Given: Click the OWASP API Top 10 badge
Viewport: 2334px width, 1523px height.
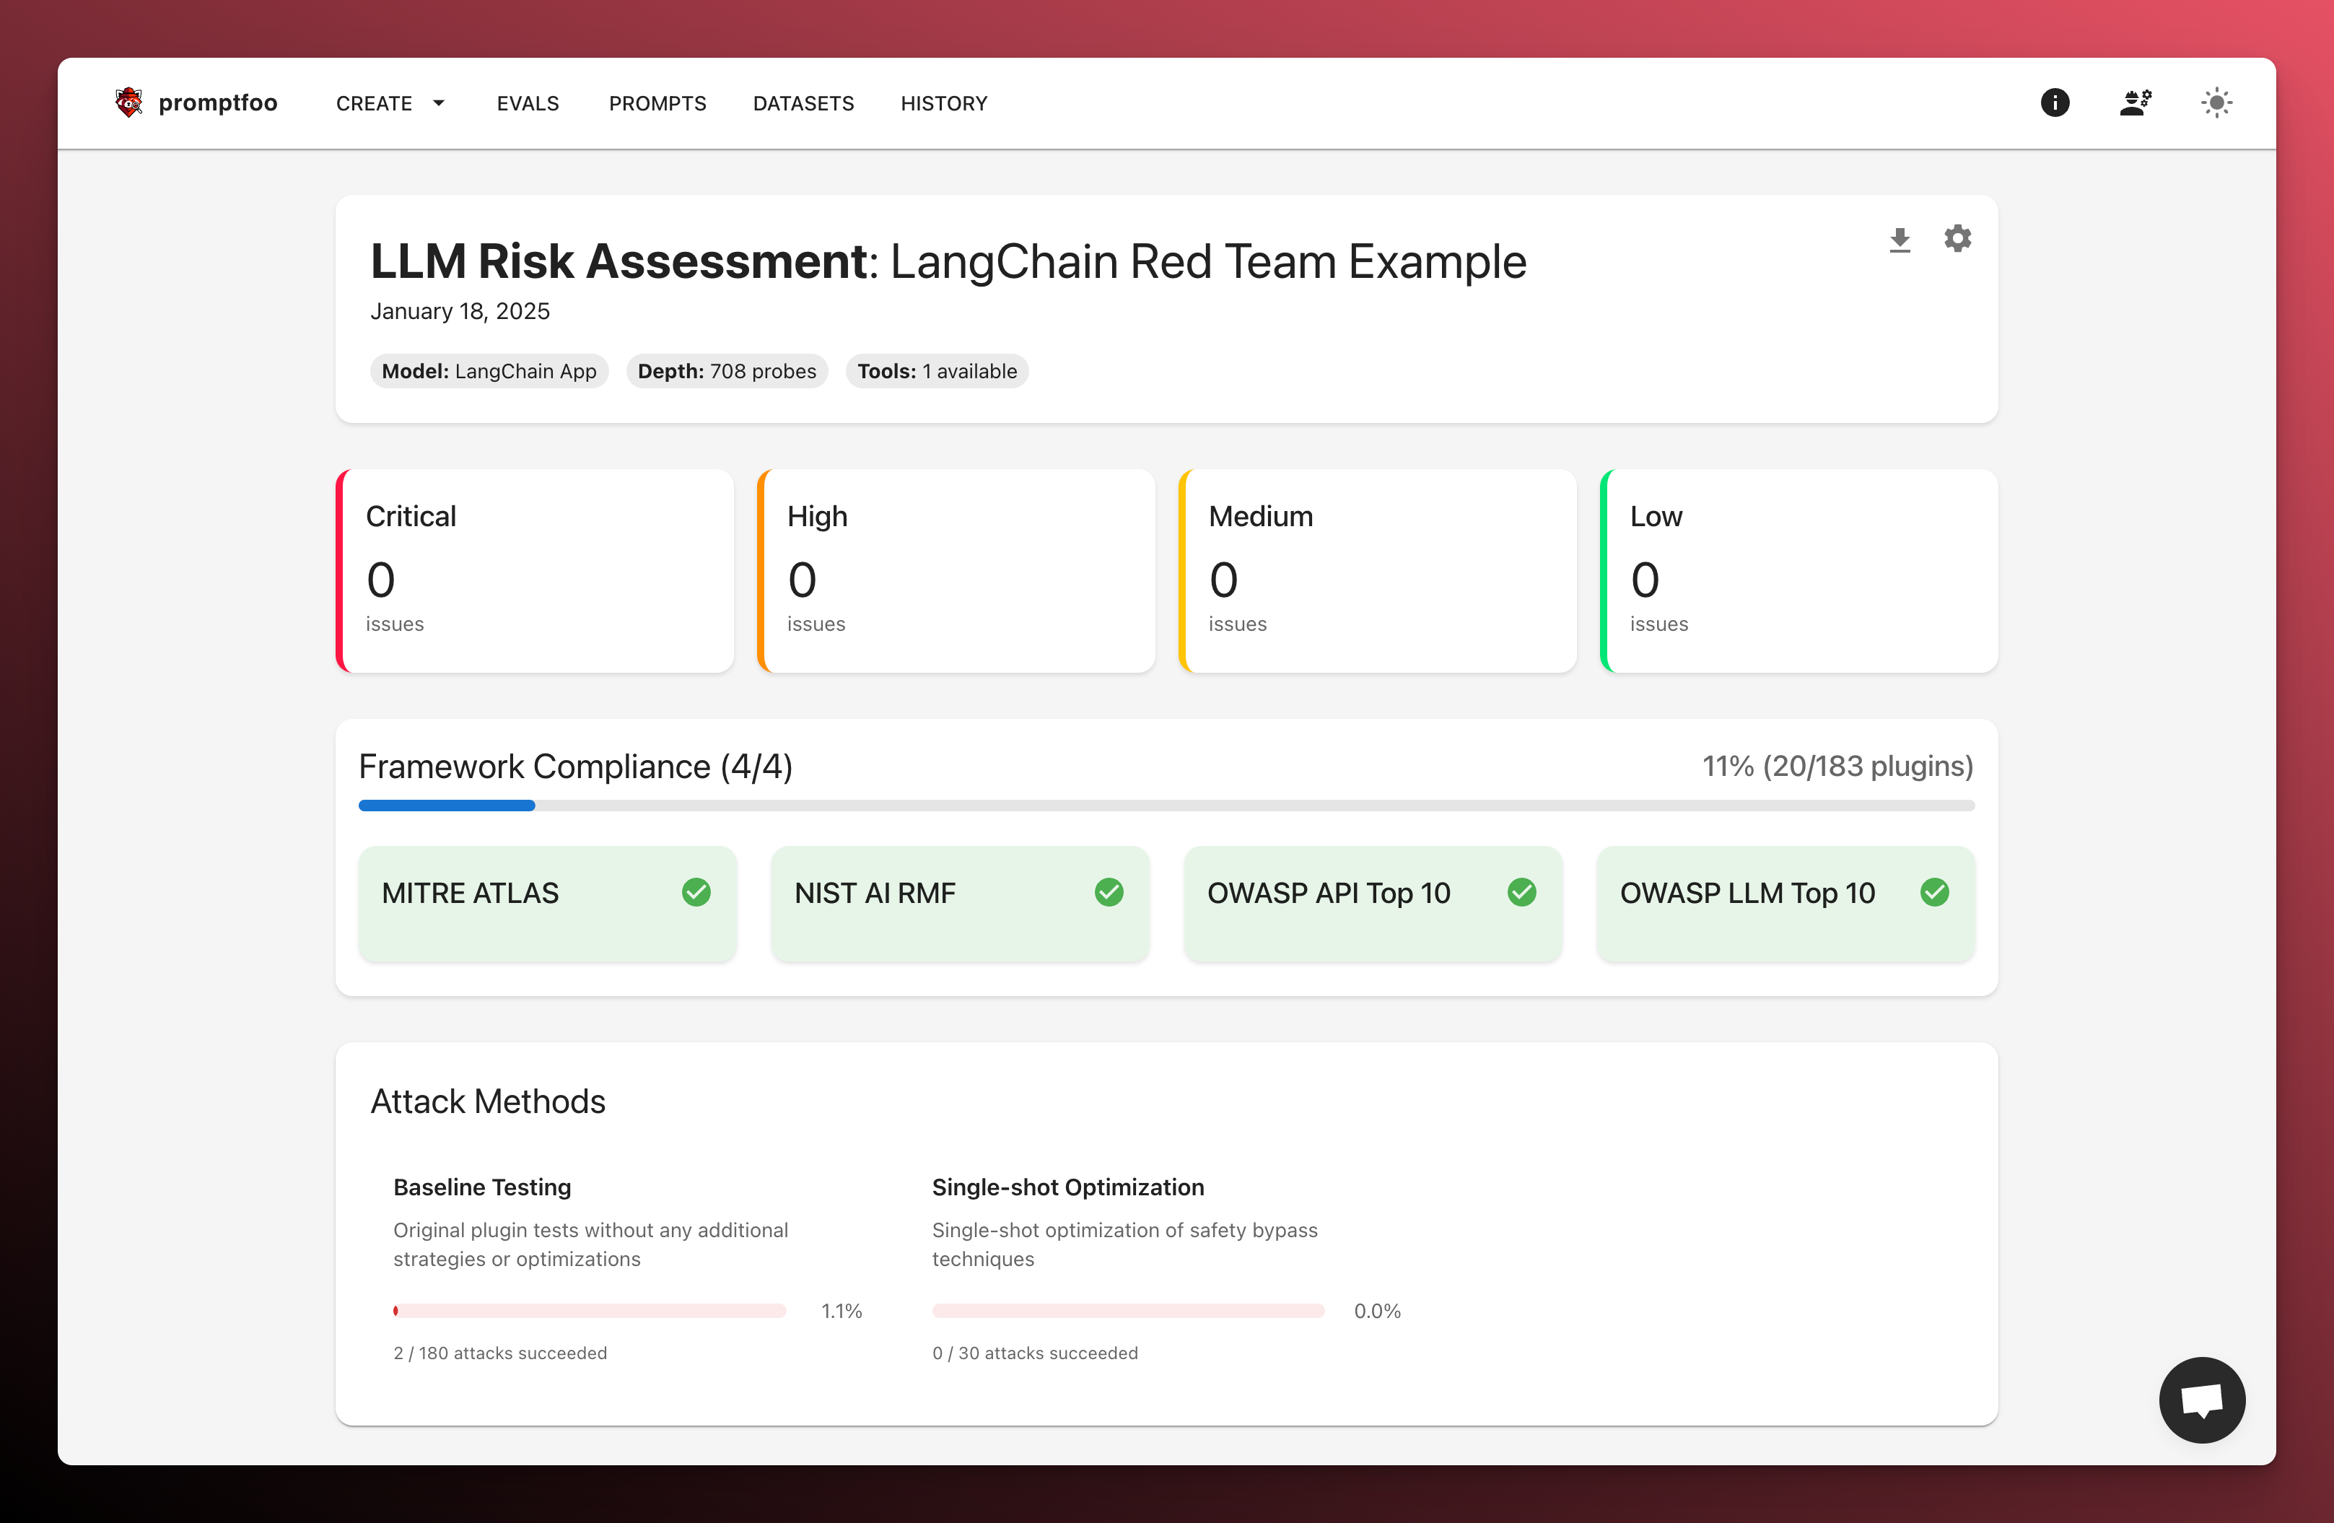Looking at the screenshot, I should 1372,903.
